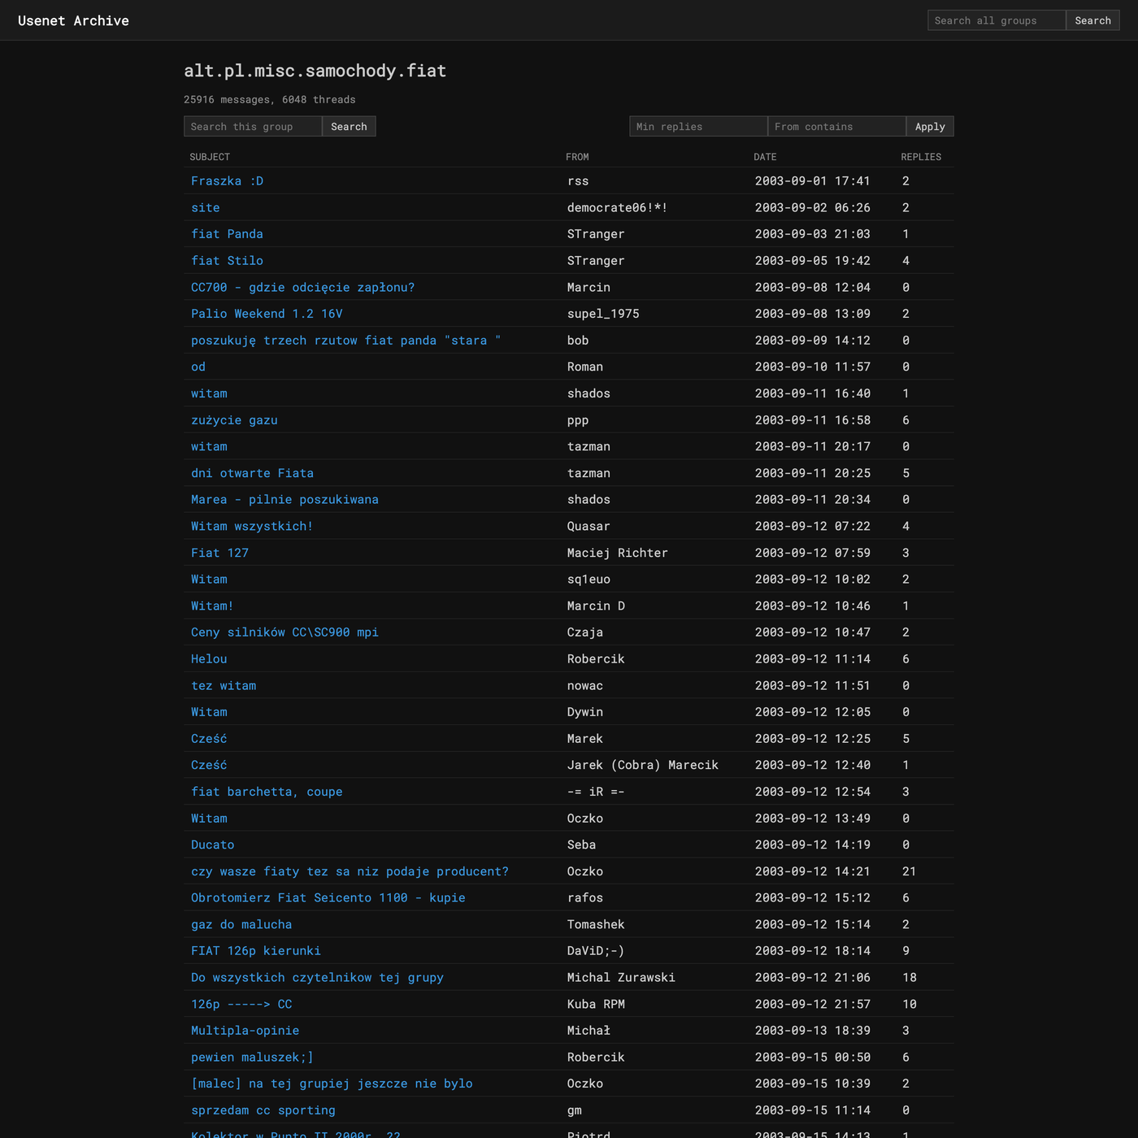Click the Search button beside Search this group

[349, 126]
